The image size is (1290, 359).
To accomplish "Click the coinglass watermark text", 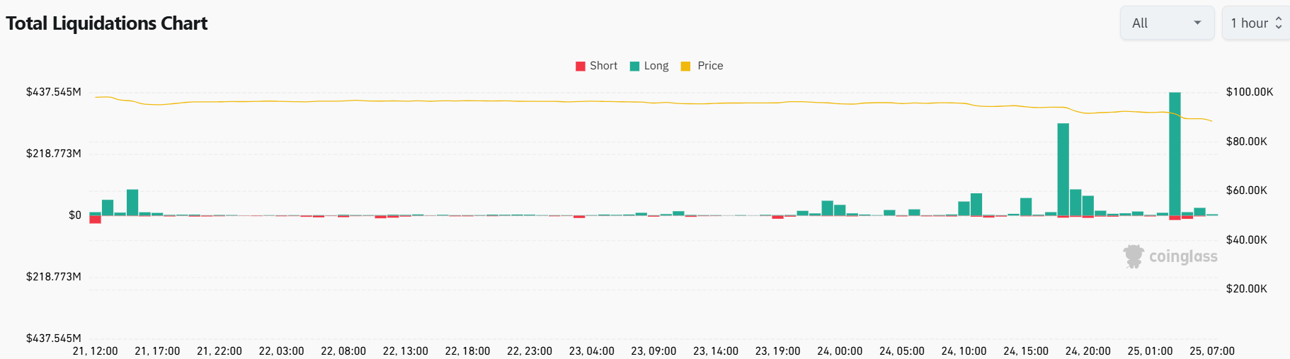I will coord(1183,256).
